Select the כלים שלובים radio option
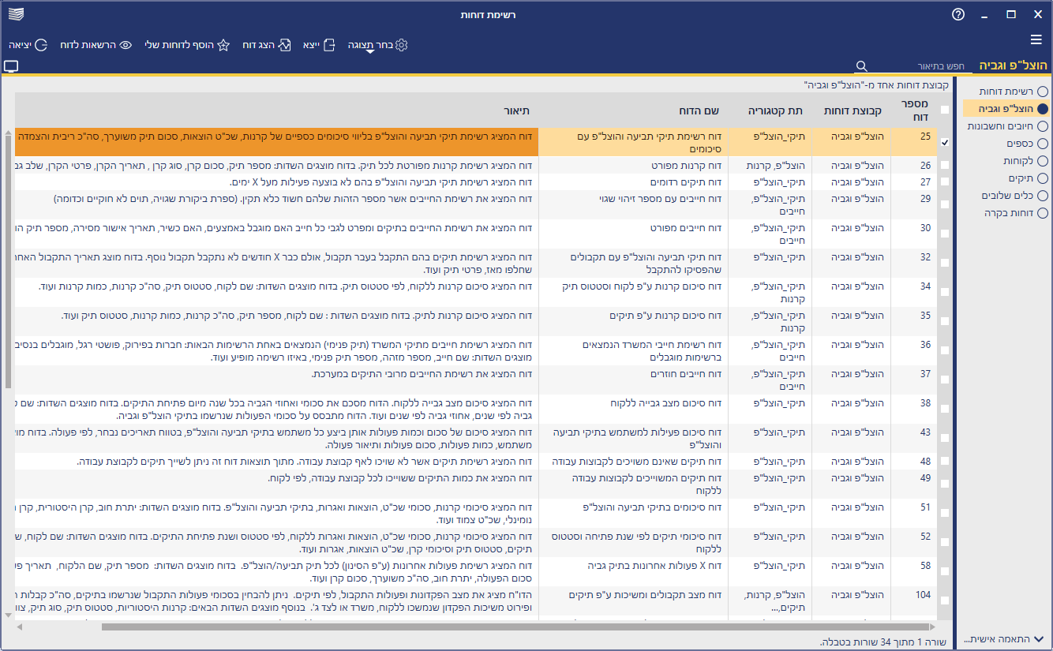Viewport: 1053px width, 651px height. tap(1042, 196)
